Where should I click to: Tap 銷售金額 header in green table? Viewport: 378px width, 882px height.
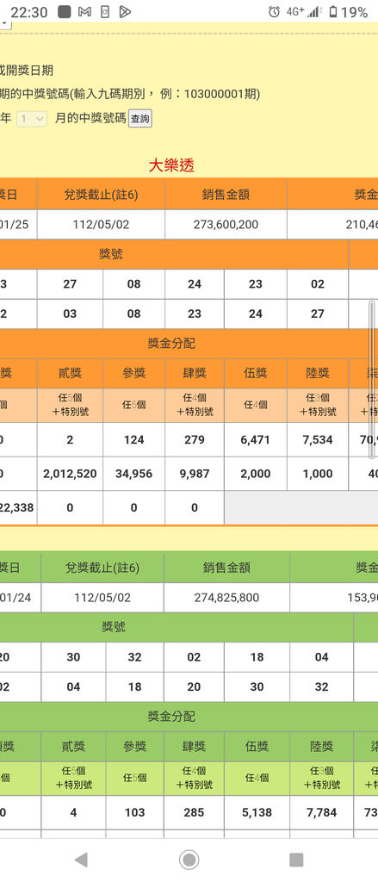click(226, 568)
